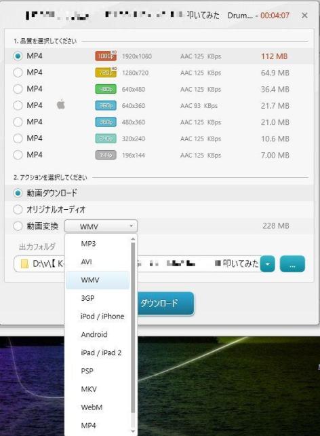Click the format list scrollbar down arrow

[133, 431]
